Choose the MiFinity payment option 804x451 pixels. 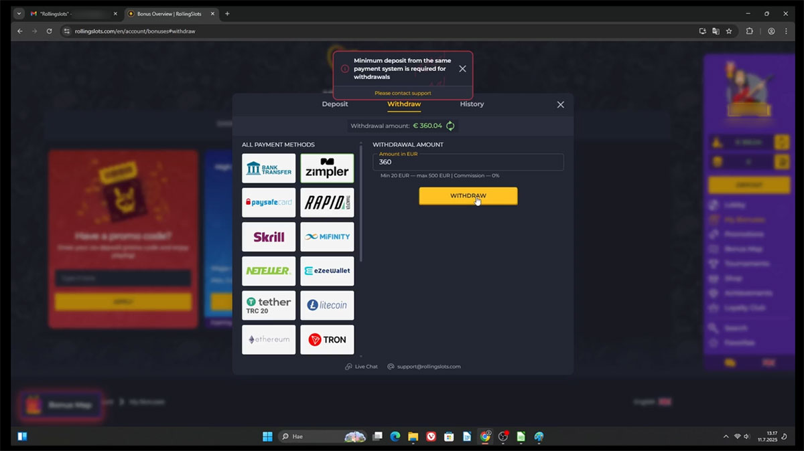tap(327, 236)
